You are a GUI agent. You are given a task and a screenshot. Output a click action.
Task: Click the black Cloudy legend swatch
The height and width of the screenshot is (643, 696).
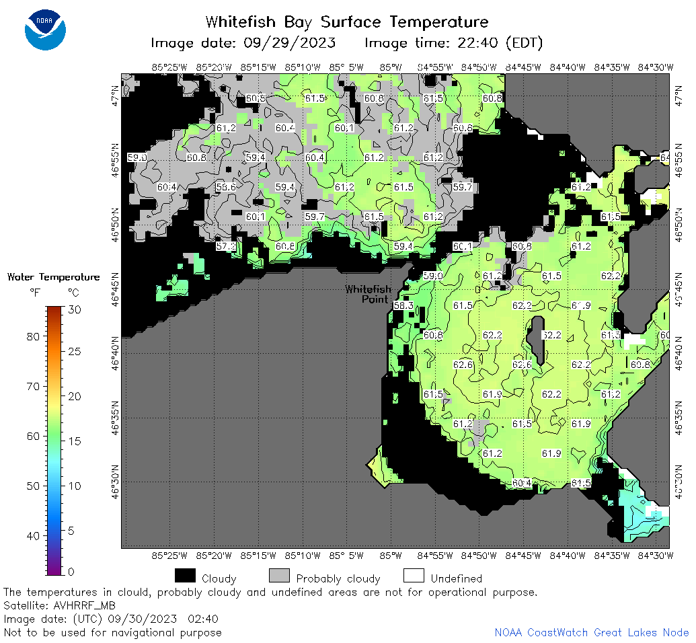coord(185,576)
